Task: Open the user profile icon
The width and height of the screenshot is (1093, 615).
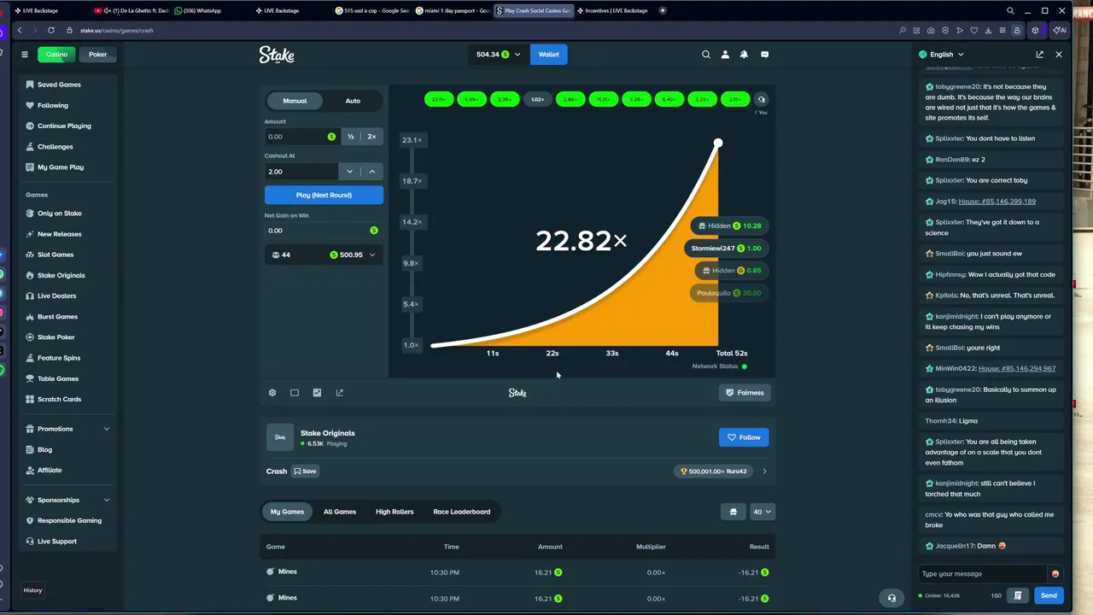Action: click(x=725, y=55)
